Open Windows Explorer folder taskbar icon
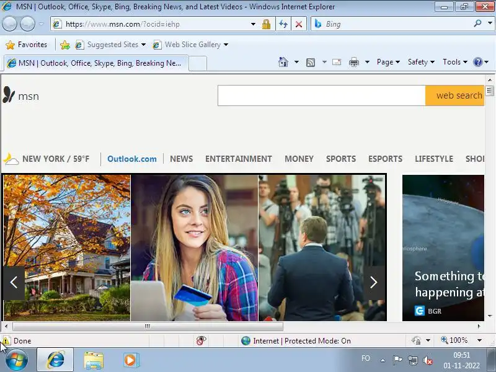Viewport: 496px width, 372px height. tap(94, 361)
